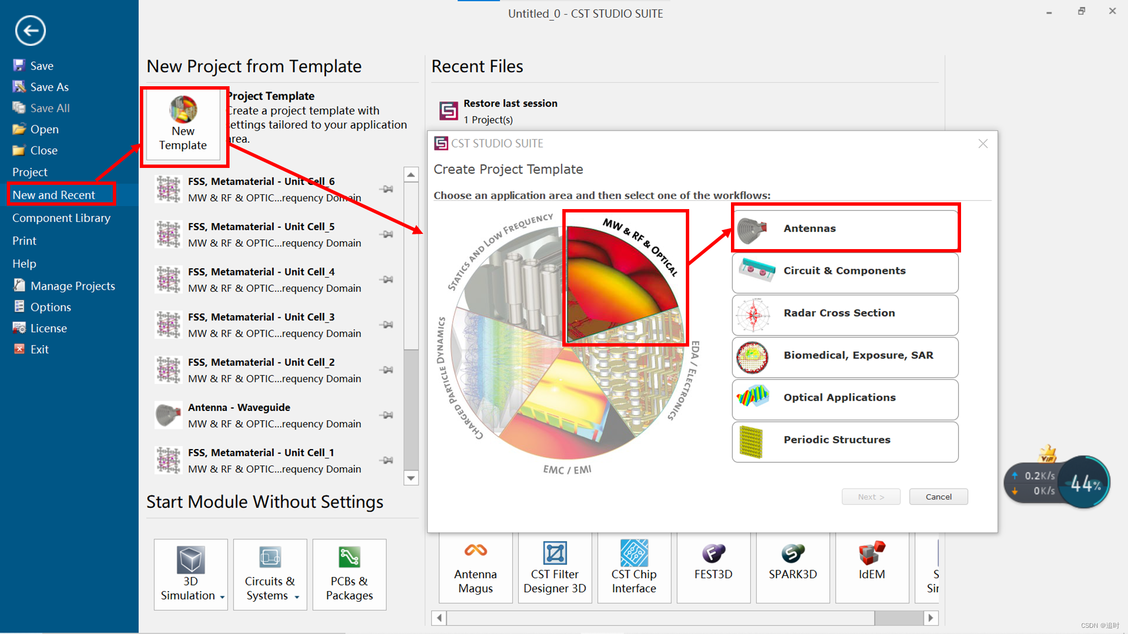Click the back arrow circle icon
This screenshot has height=634, width=1128.
click(x=30, y=30)
